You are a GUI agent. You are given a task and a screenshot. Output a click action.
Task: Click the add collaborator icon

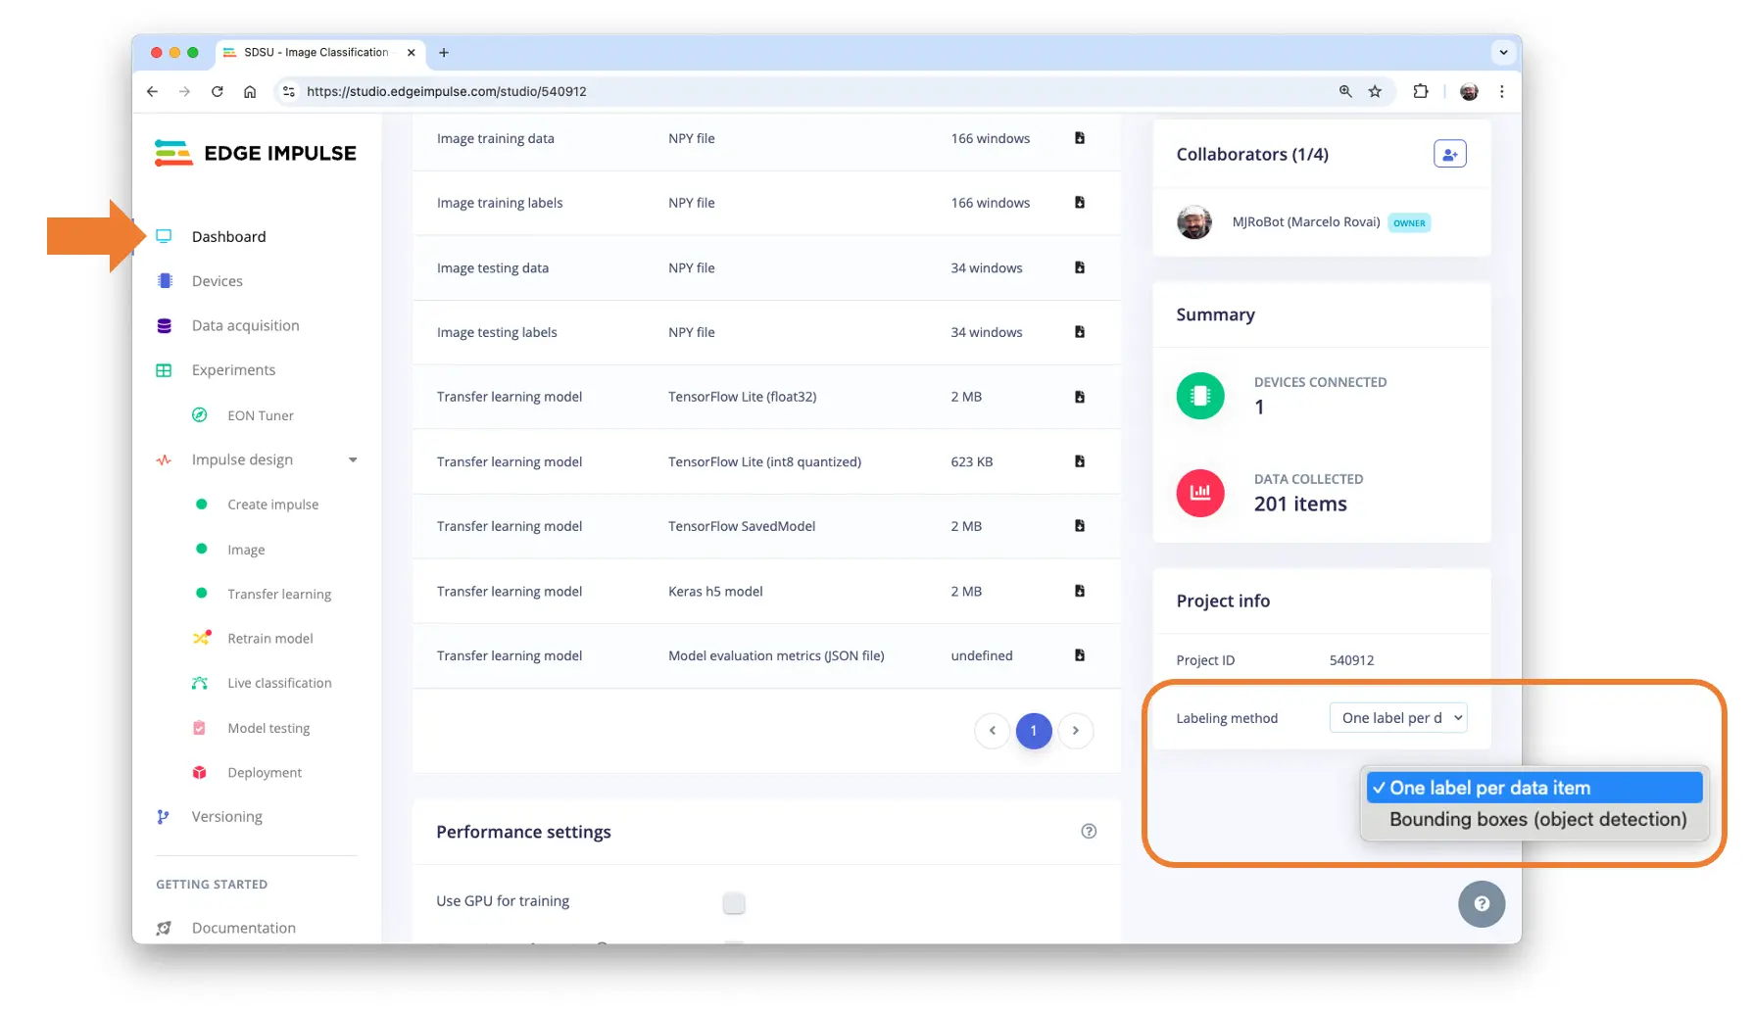pos(1449,155)
